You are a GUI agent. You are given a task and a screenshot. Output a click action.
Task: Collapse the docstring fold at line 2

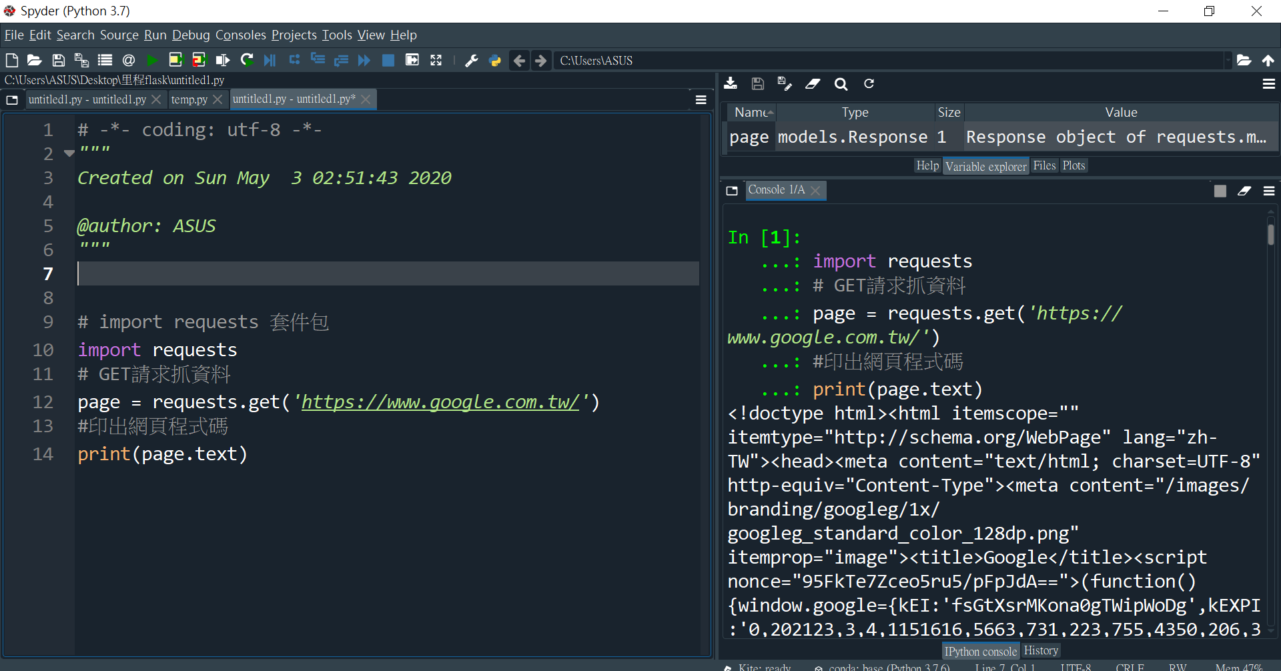[x=69, y=153]
